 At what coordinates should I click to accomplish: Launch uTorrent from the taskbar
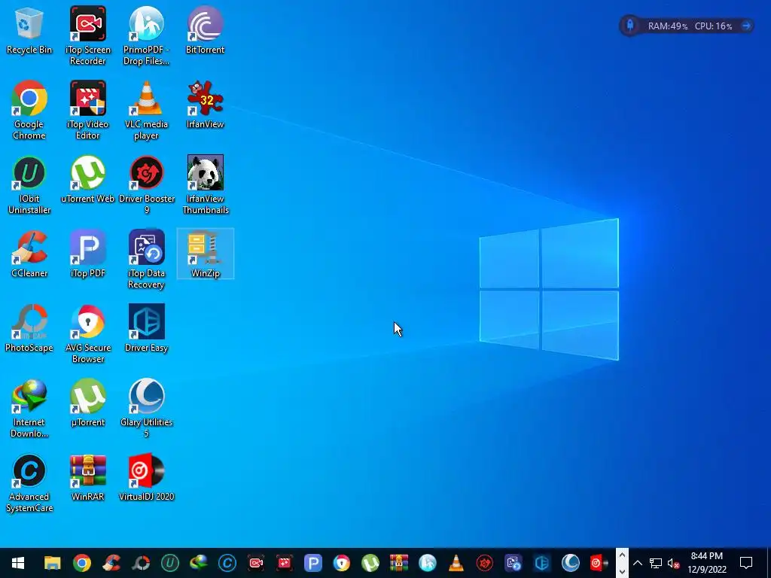tap(370, 563)
